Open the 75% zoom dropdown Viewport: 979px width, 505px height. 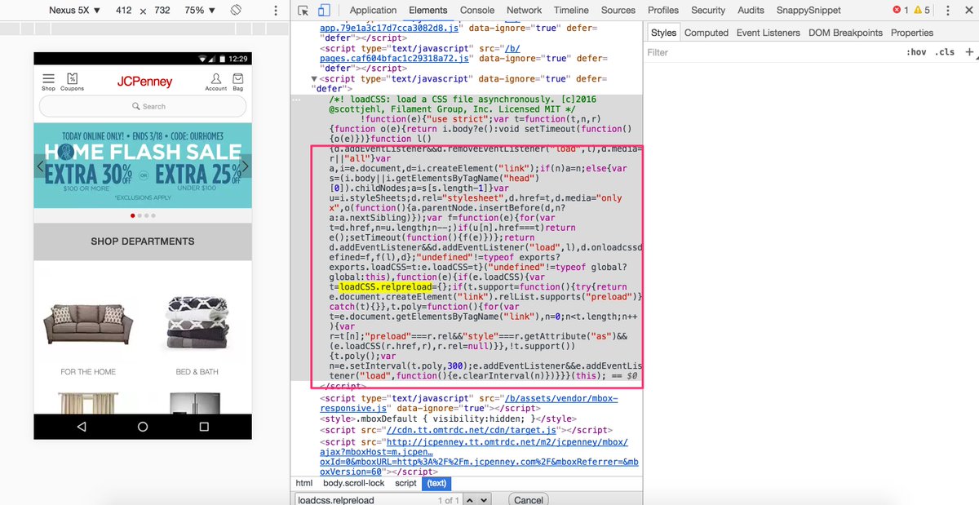(x=199, y=11)
